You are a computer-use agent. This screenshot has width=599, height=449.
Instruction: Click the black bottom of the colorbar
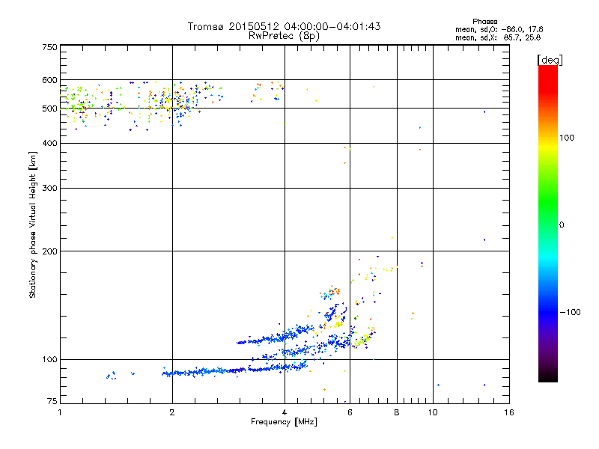[x=548, y=376]
